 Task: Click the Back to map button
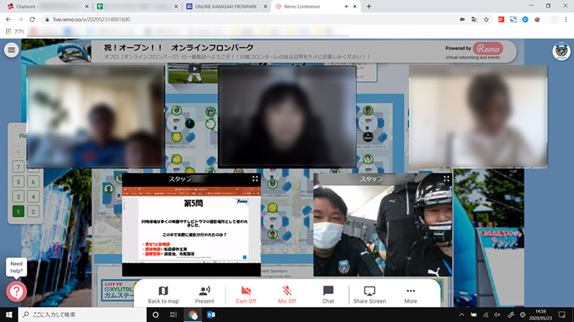163,295
